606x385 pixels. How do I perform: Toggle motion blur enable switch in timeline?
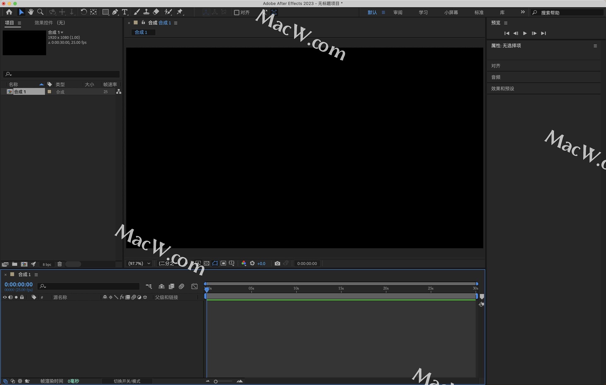pyautogui.click(x=181, y=286)
